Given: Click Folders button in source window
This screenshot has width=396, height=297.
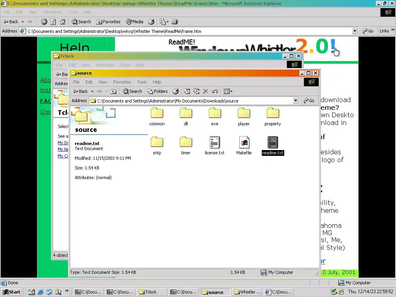Looking at the screenshot, I should (x=158, y=91).
